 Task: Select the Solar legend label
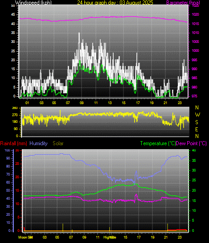pyautogui.click(x=58, y=143)
